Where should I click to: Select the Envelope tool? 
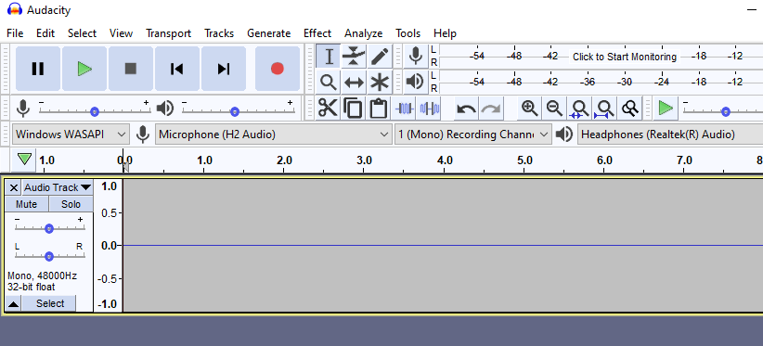pyautogui.click(x=354, y=57)
